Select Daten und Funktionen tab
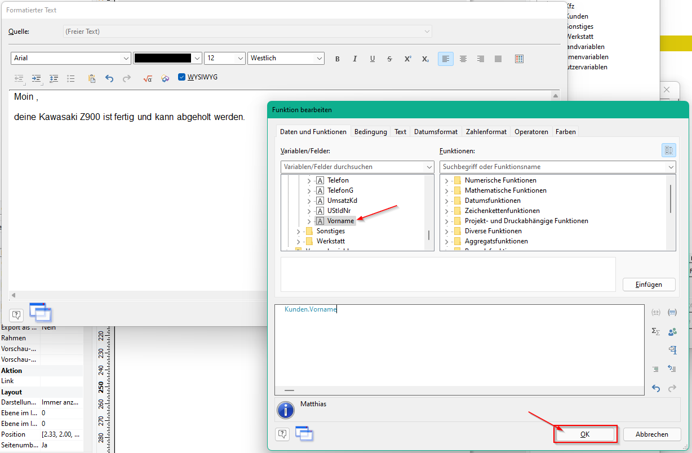The image size is (692, 453). (313, 131)
